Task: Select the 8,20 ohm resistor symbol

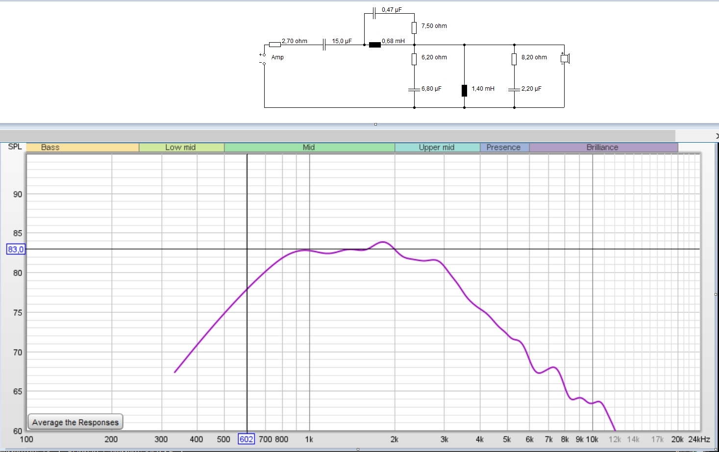Action: (514, 59)
